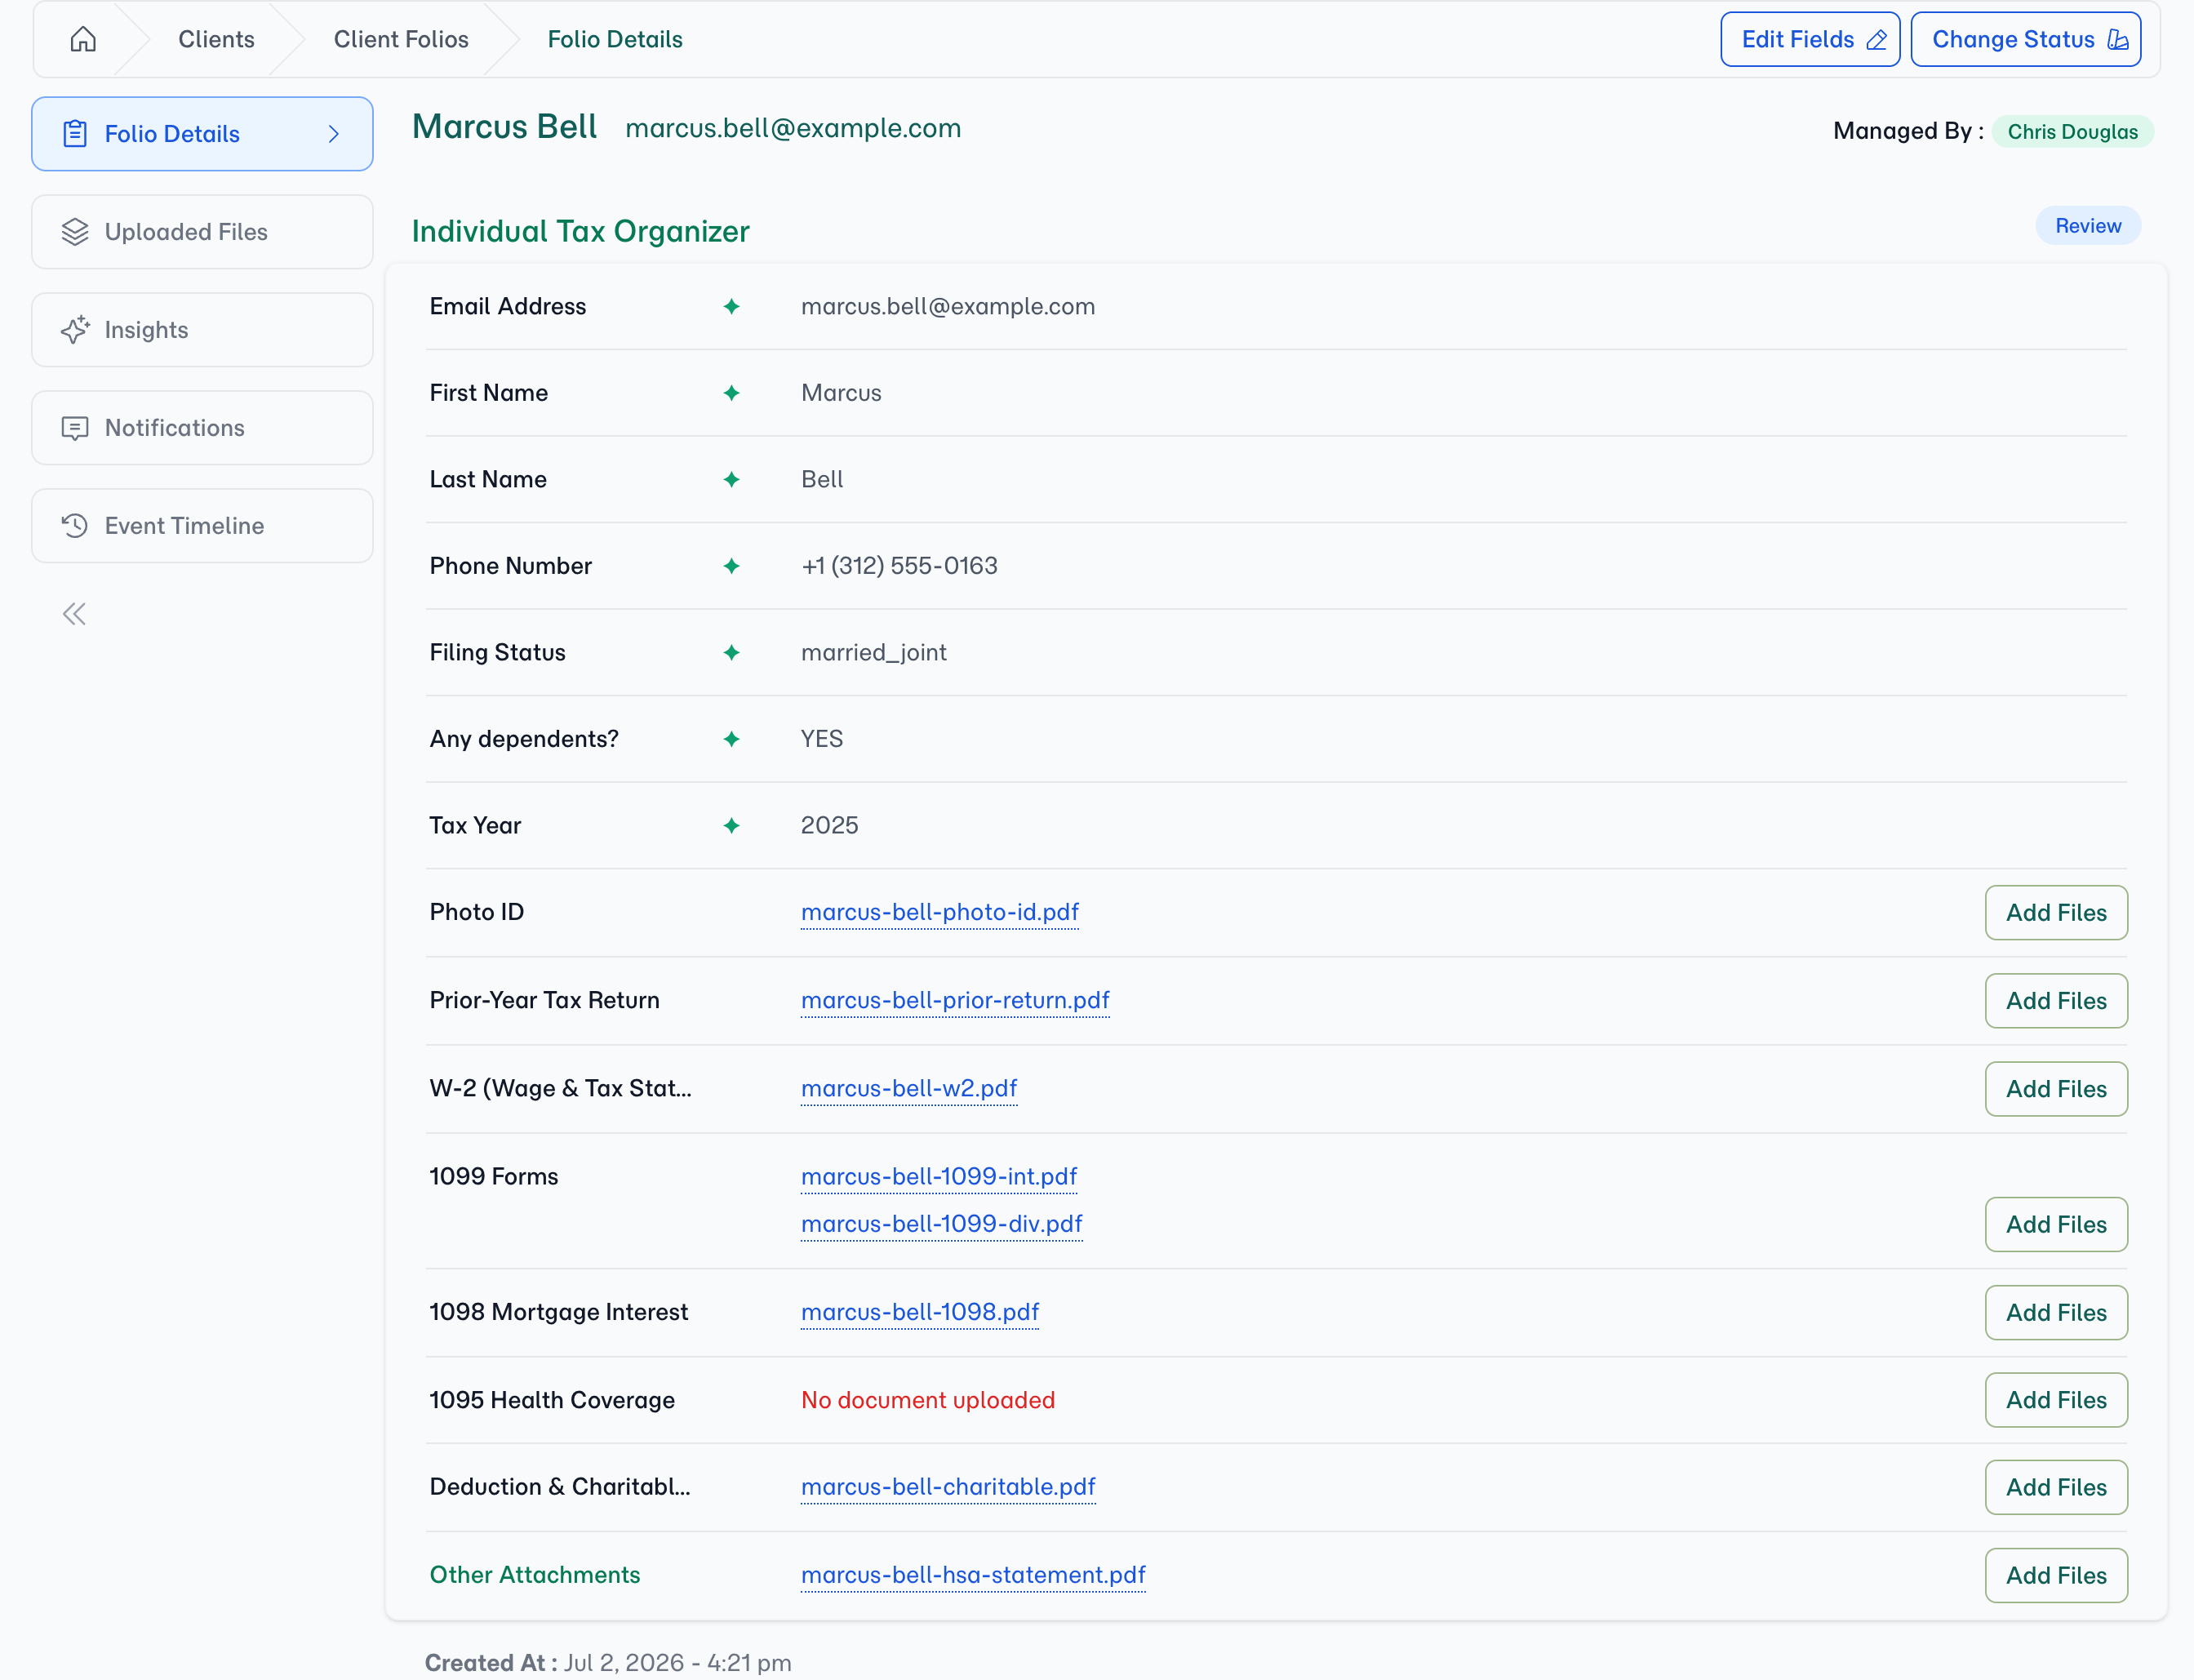The image size is (2194, 1680).
Task: Open marcus-bell-1099-int.pdf
Action: 939,1176
